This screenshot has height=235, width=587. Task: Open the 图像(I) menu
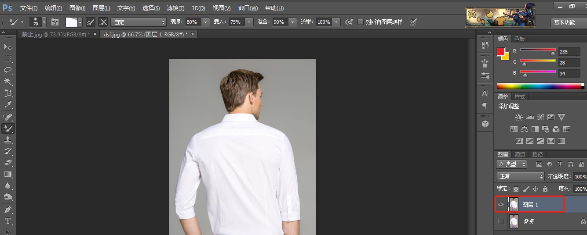pyautogui.click(x=77, y=8)
